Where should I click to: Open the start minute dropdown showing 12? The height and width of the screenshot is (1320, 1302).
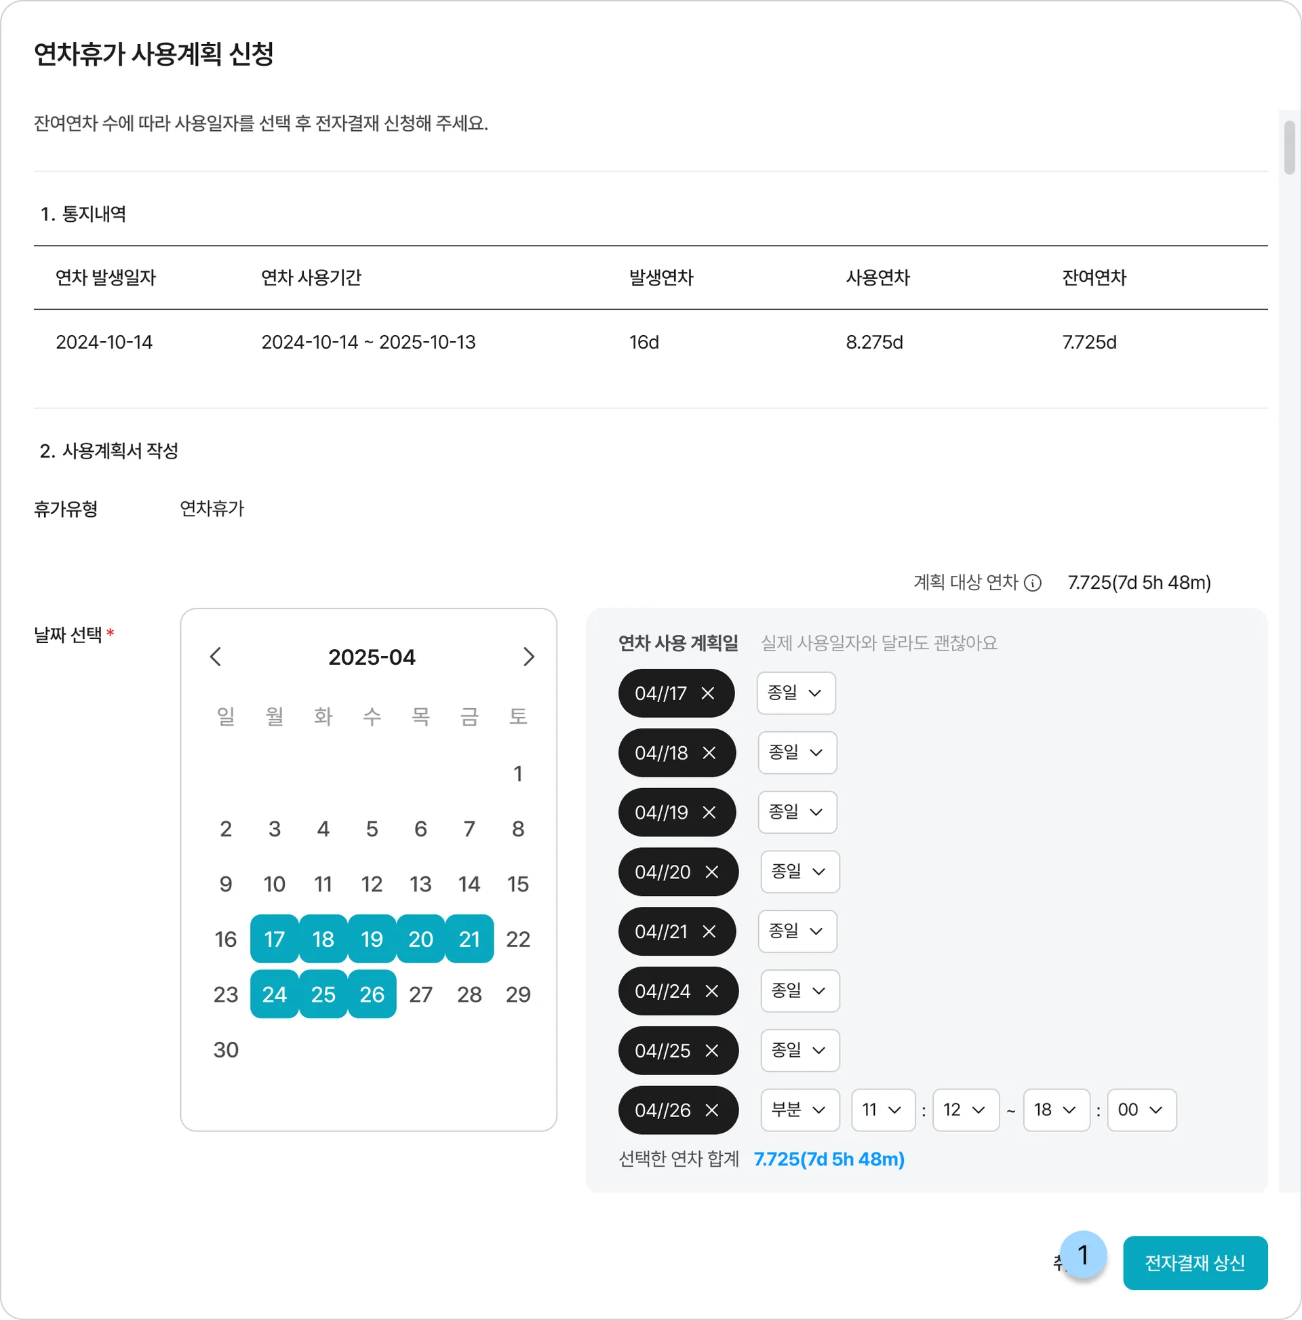tap(965, 1110)
